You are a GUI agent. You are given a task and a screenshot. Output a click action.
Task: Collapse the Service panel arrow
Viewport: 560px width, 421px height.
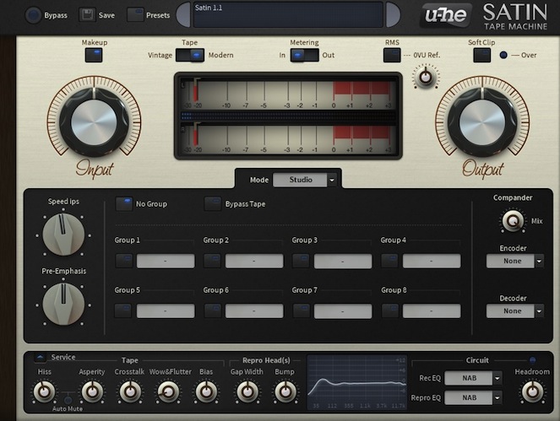tap(40, 357)
